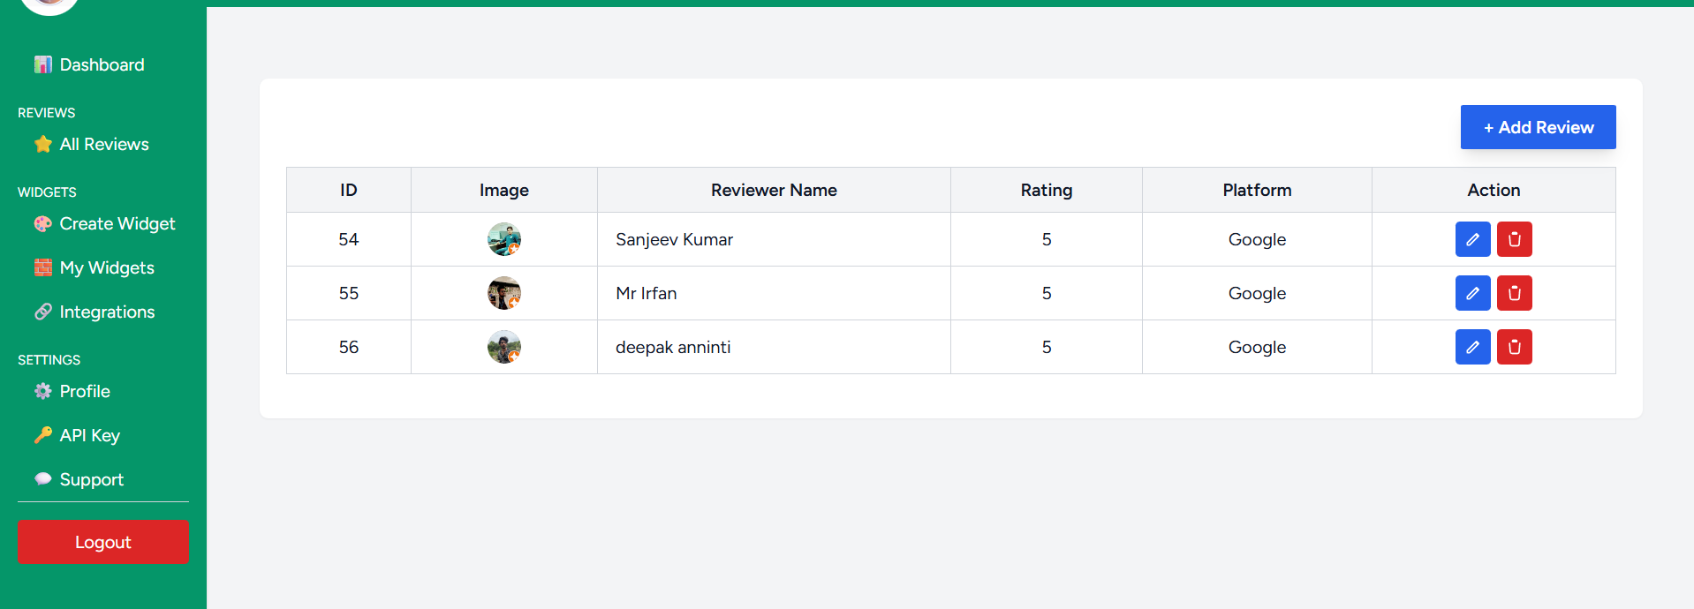Image resolution: width=1694 pixels, height=609 pixels.
Task: Open the Create Widget page
Action: [117, 223]
